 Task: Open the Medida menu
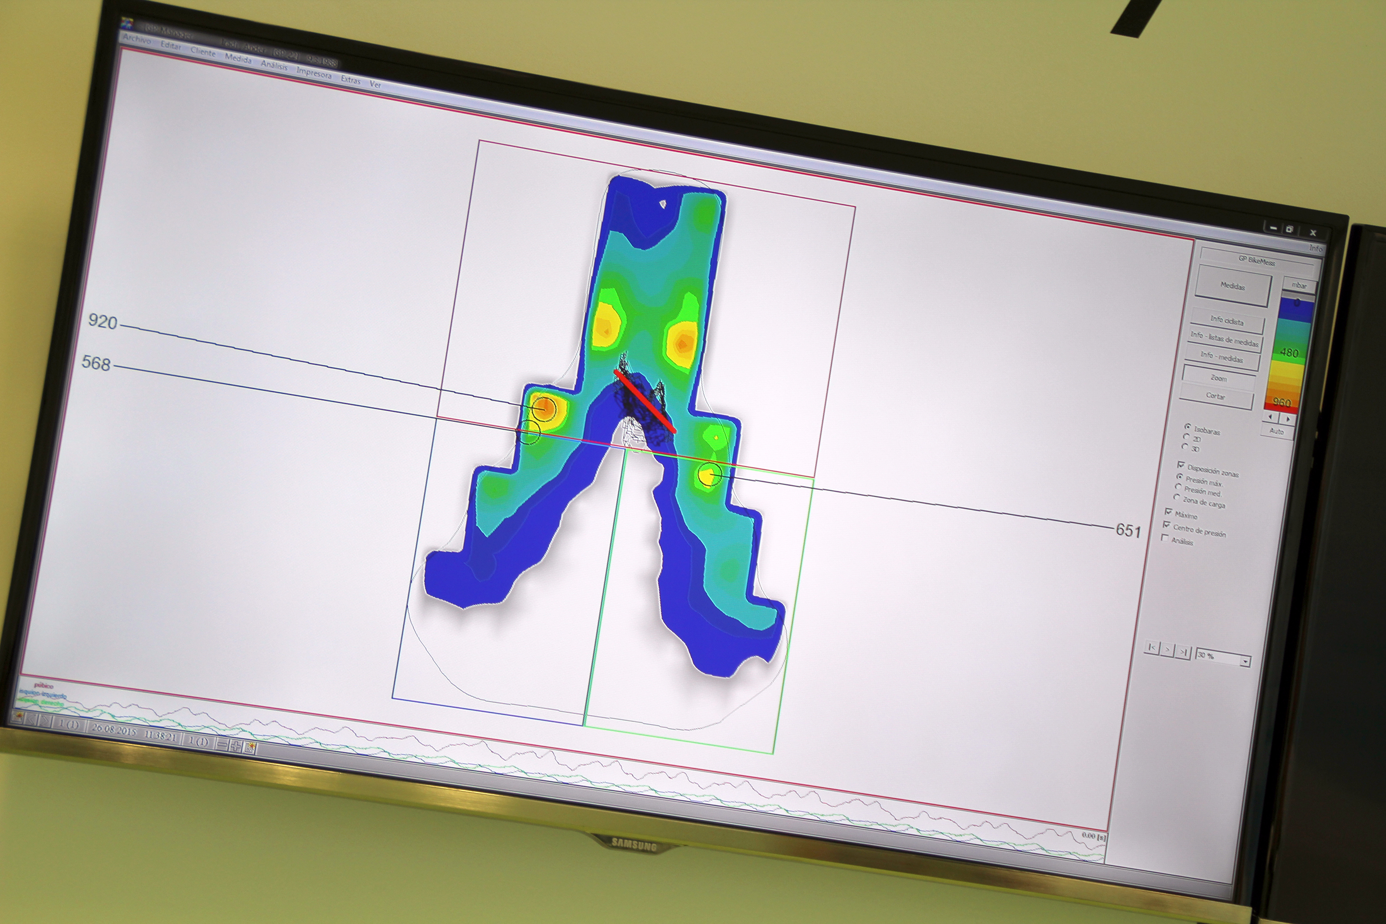[x=237, y=58]
